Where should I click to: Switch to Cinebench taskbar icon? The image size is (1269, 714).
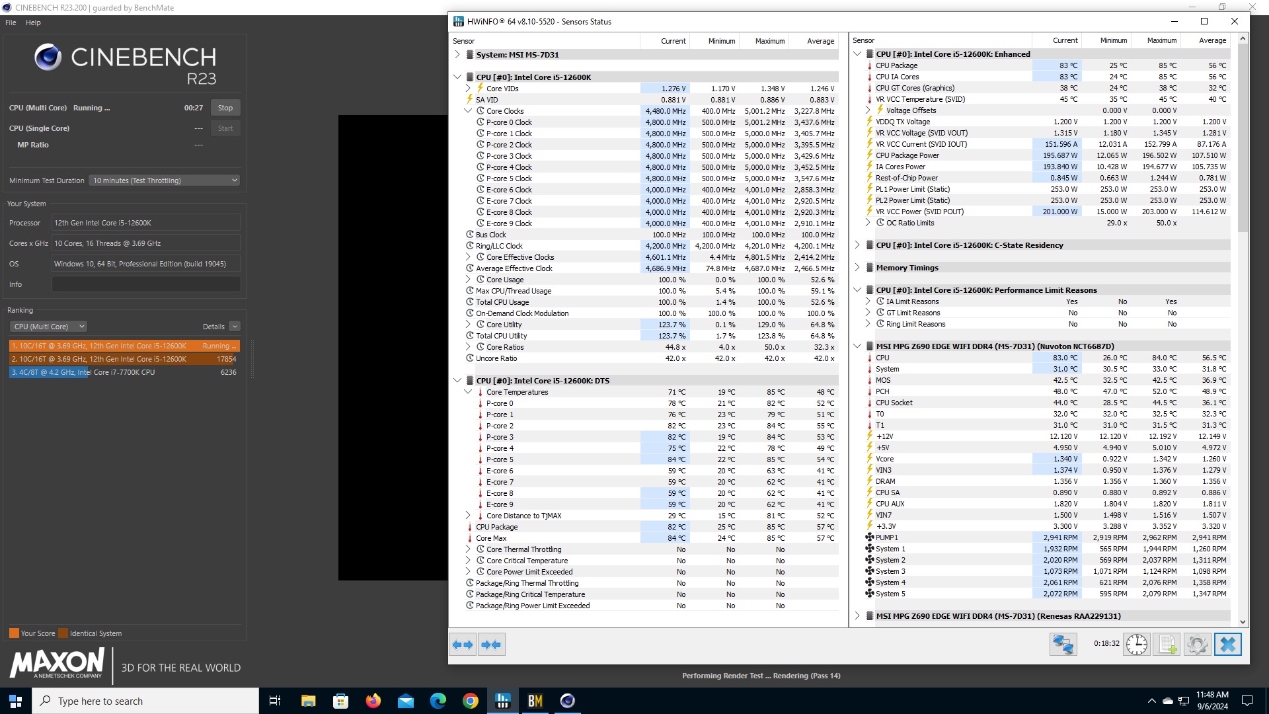click(x=568, y=701)
